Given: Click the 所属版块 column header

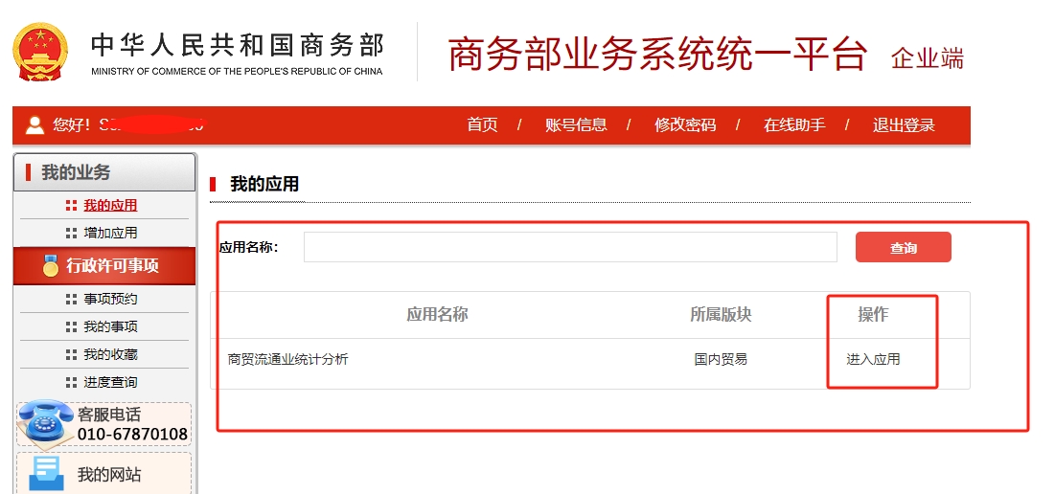Looking at the screenshot, I should coord(721,315).
